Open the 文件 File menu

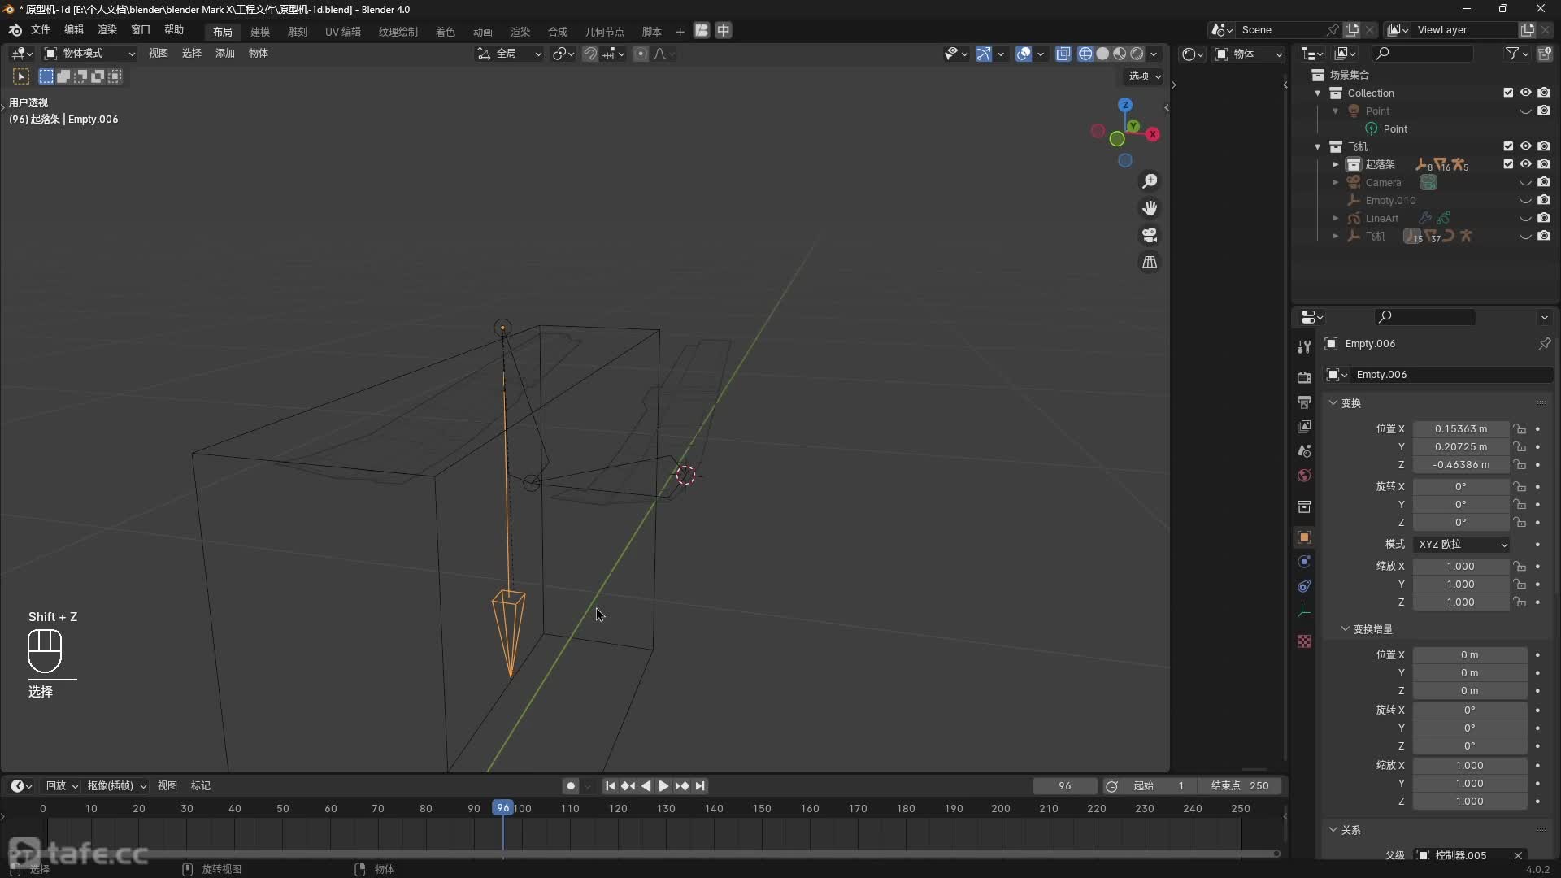pos(41,30)
